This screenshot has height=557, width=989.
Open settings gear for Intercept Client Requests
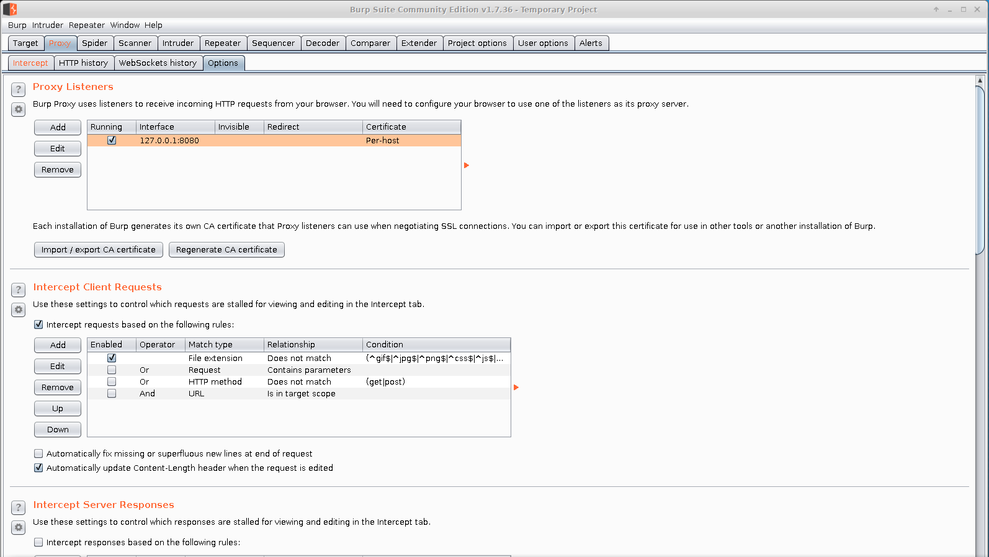(19, 310)
